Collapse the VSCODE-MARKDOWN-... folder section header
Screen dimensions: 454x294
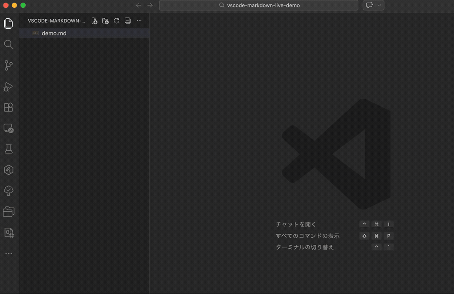coord(57,21)
